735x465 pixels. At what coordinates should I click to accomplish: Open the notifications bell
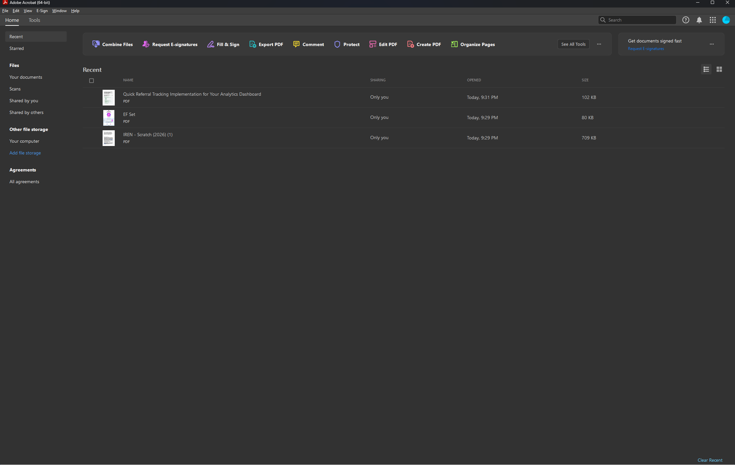click(x=699, y=20)
